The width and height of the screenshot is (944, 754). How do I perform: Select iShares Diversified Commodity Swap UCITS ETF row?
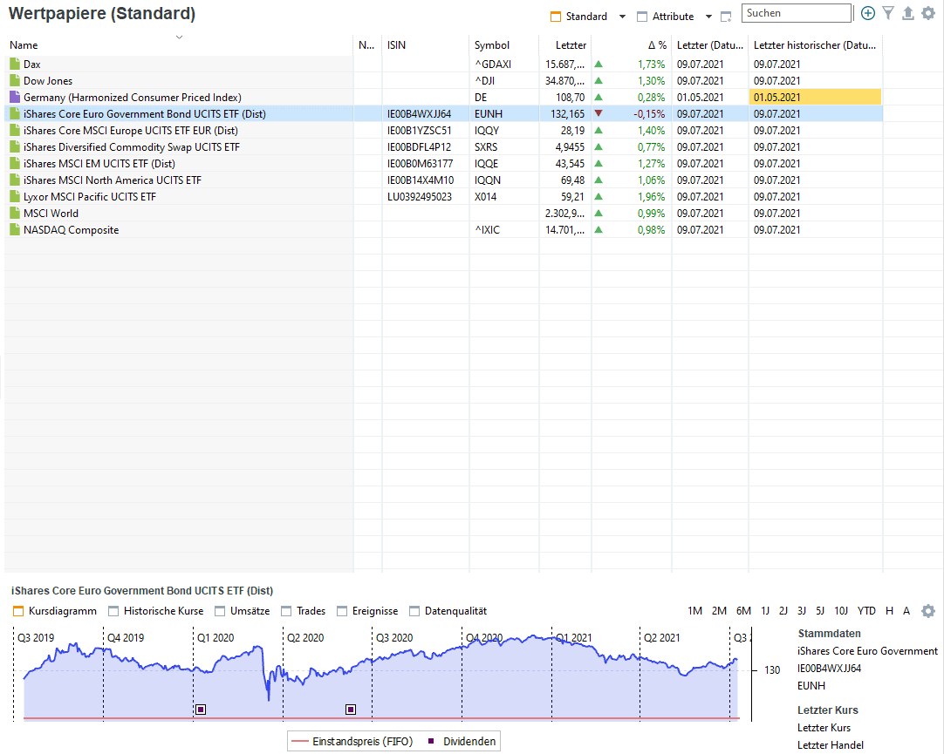(x=443, y=146)
